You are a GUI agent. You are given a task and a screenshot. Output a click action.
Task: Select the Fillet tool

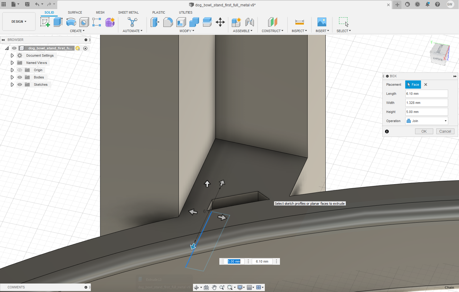(168, 22)
